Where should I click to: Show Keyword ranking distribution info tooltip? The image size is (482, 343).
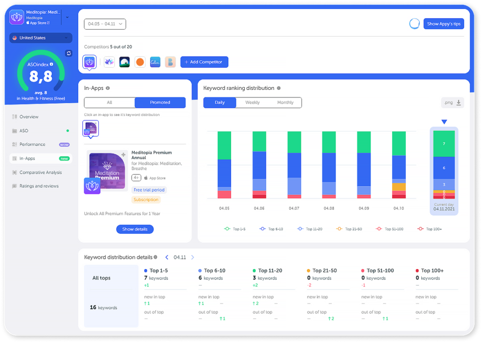[x=279, y=88]
